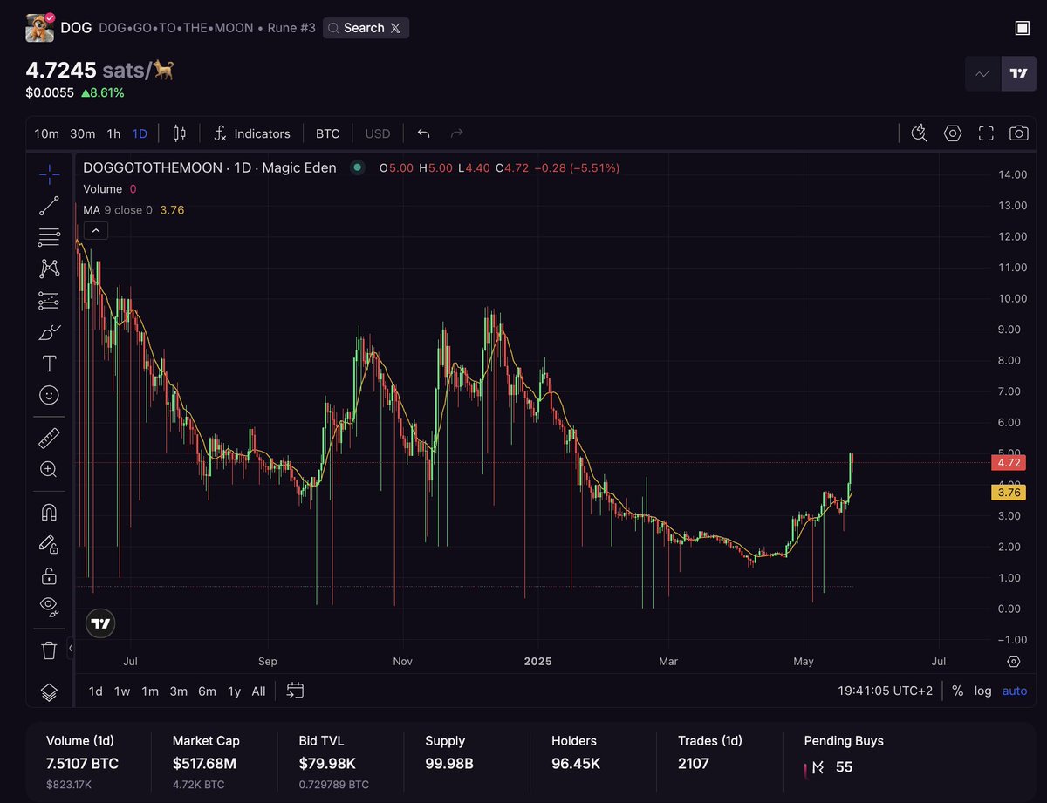Select the 10m timeframe
The image size is (1047, 803).
coord(46,133)
